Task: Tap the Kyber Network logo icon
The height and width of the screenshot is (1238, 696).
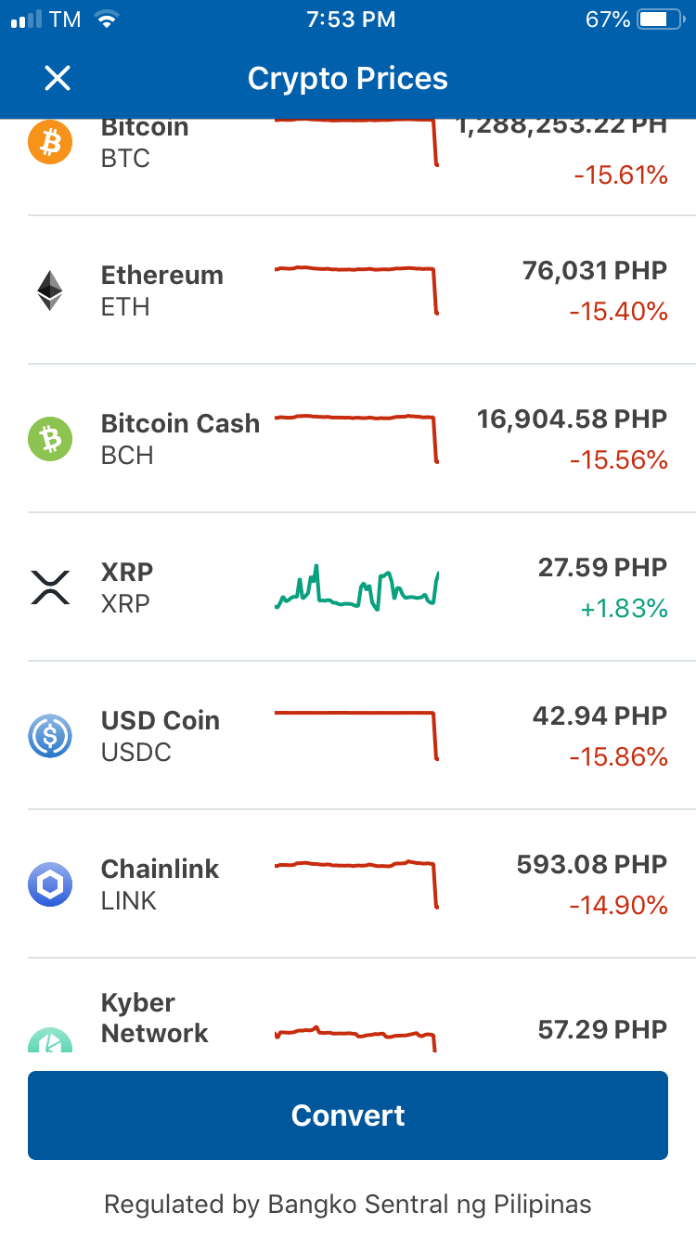Action: tap(50, 1040)
